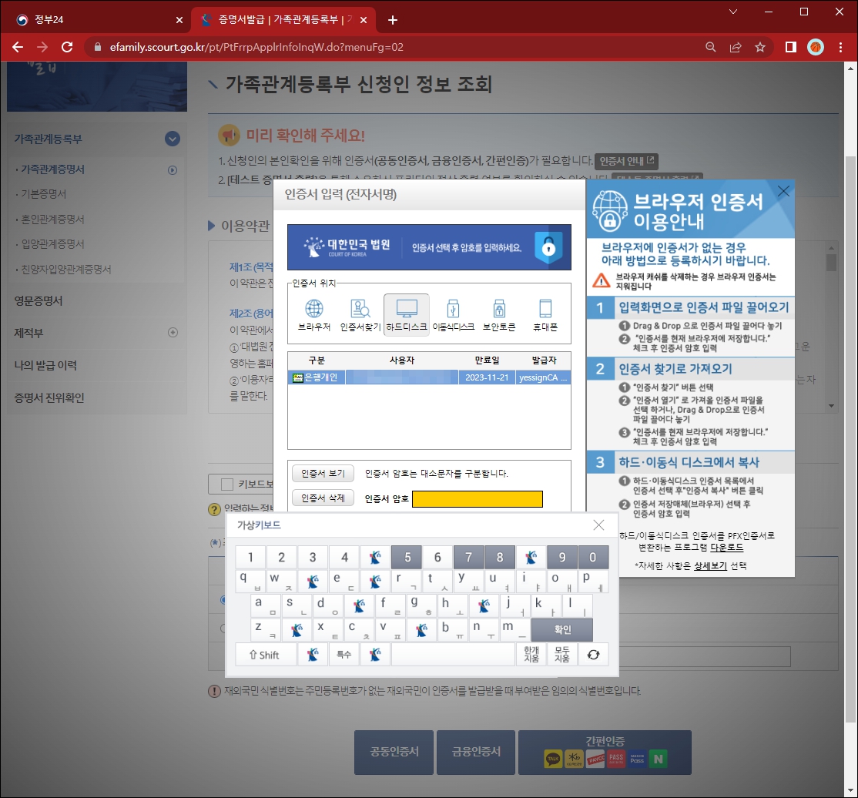
Task: Click the address bar URL
Action: pyautogui.click(x=256, y=47)
